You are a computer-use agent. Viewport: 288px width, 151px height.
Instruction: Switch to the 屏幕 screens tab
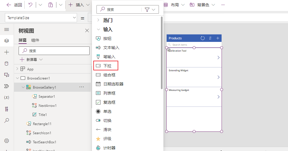[x=23, y=40]
